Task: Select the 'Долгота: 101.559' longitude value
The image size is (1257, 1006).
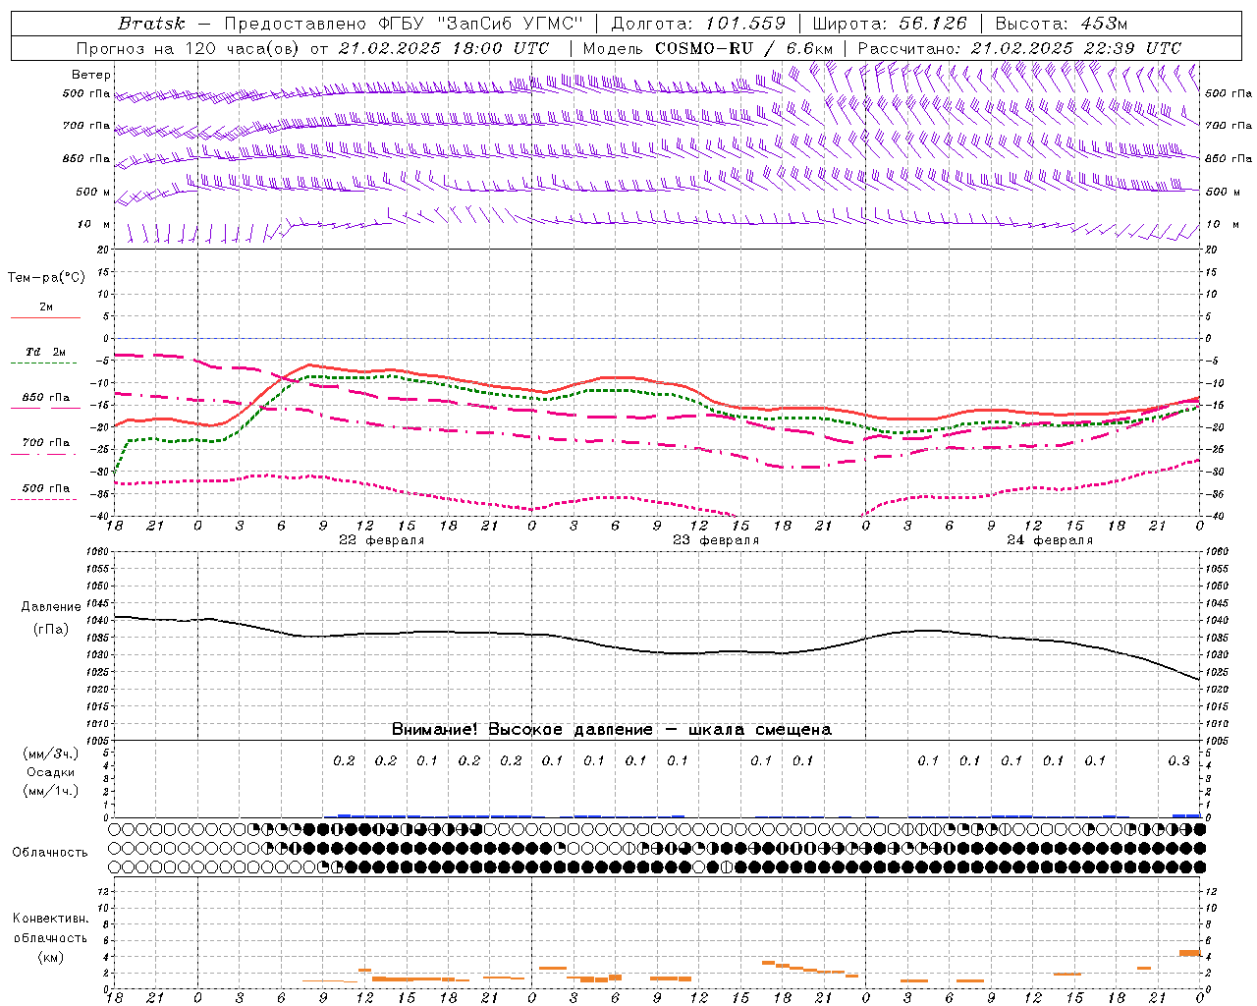Action: pos(698,24)
